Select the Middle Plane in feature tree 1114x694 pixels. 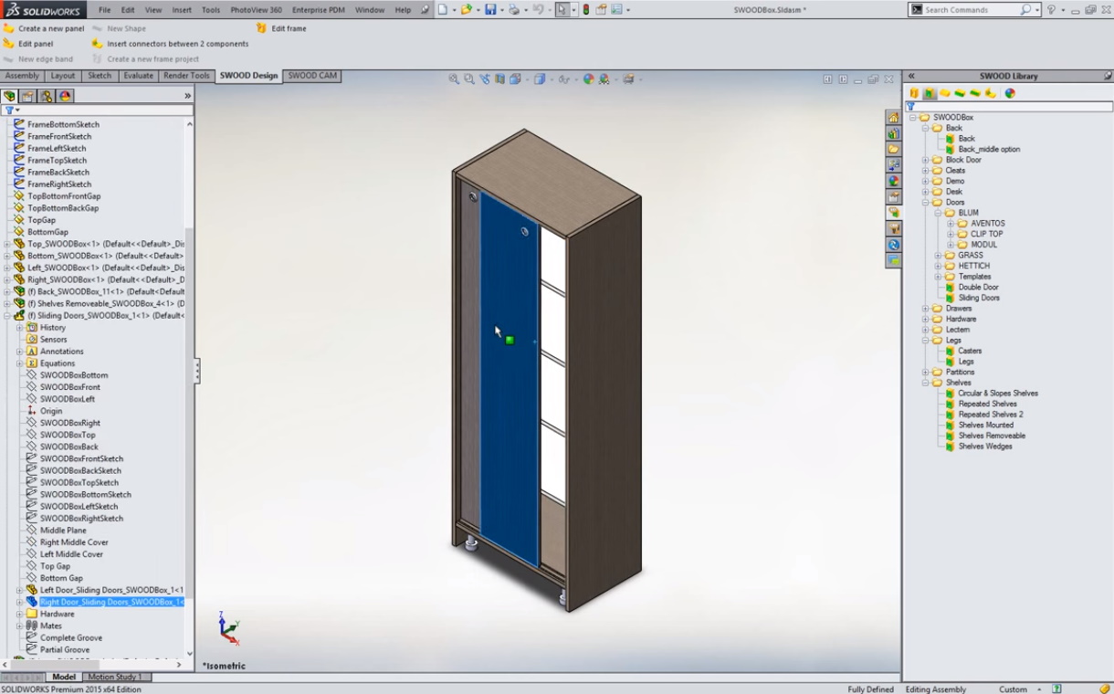pos(63,531)
